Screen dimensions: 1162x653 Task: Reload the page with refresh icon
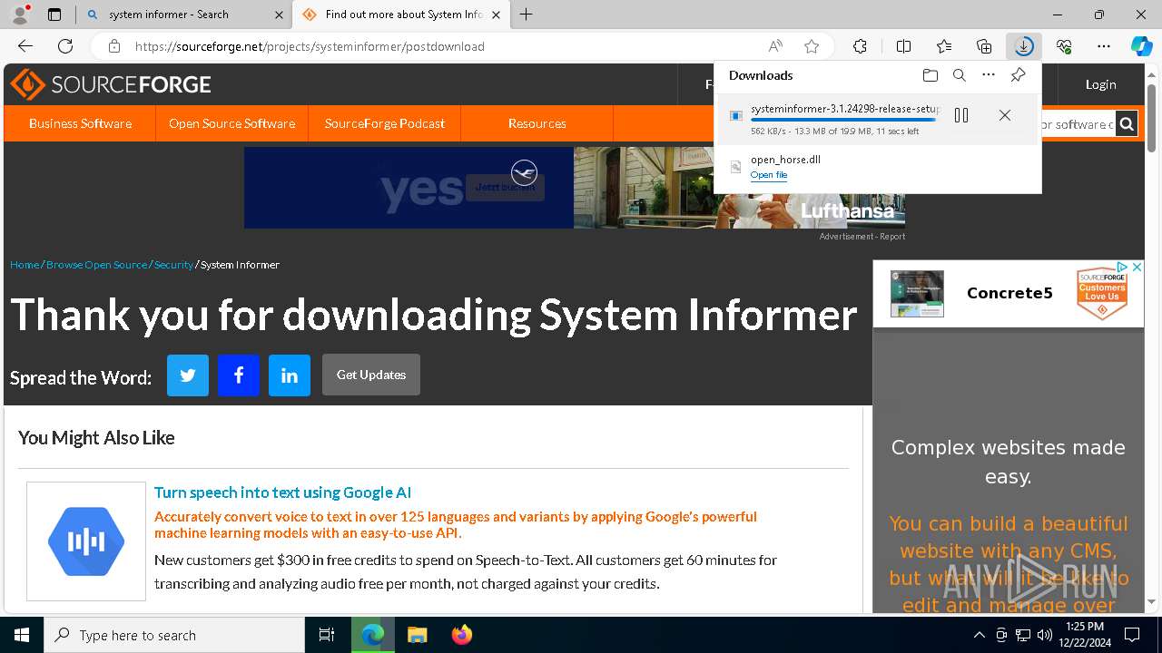coord(65,46)
